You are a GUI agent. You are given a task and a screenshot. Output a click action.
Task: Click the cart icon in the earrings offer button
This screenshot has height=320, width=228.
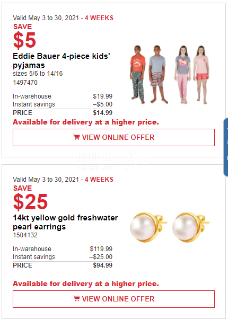(76, 299)
